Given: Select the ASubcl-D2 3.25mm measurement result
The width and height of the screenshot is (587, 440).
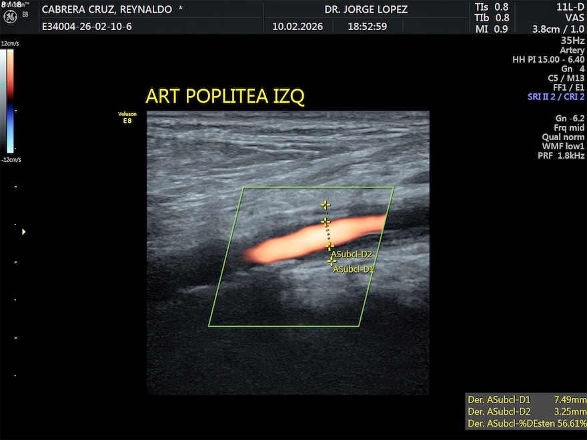Looking at the screenshot, I should pos(526,411).
